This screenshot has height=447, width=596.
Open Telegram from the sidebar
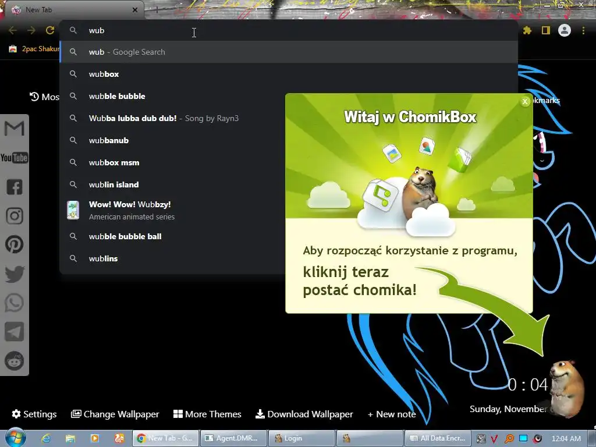[15, 332]
